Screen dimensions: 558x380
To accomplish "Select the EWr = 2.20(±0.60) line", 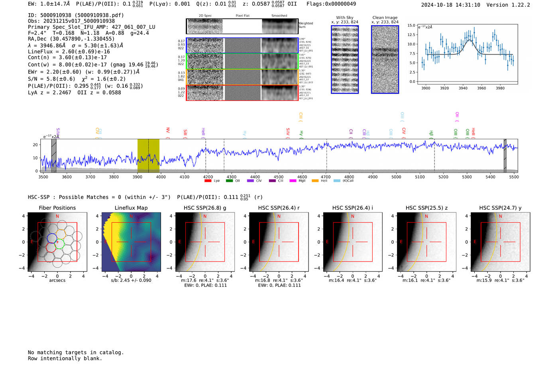I will 84,72.
